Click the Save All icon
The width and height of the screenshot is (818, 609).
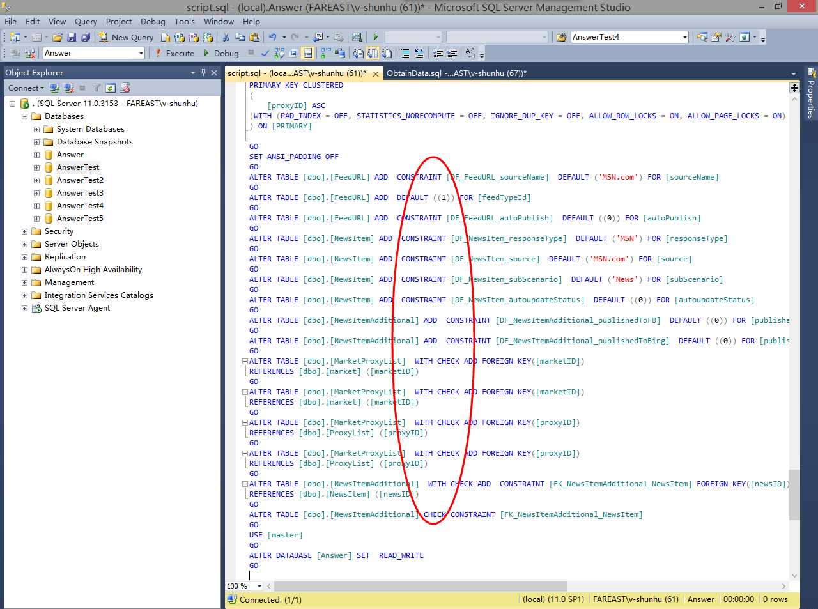coord(86,37)
